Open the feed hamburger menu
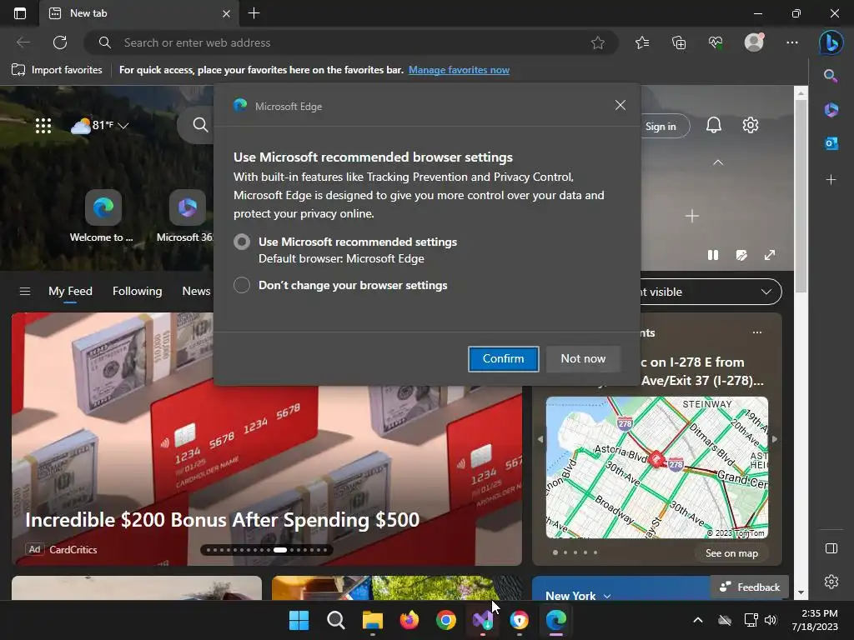Image resolution: width=854 pixels, height=640 pixels. tap(25, 291)
